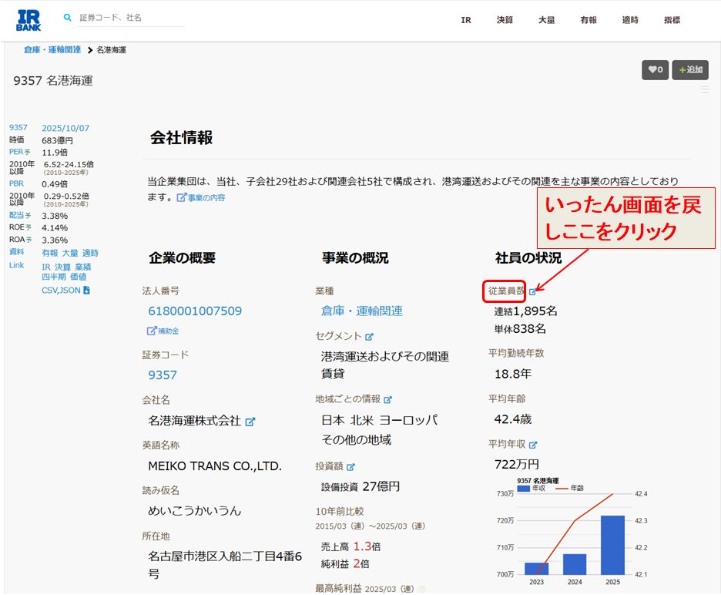The image size is (721, 595).
Task: Select 大量 in the top navigation
Action: (546, 20)
